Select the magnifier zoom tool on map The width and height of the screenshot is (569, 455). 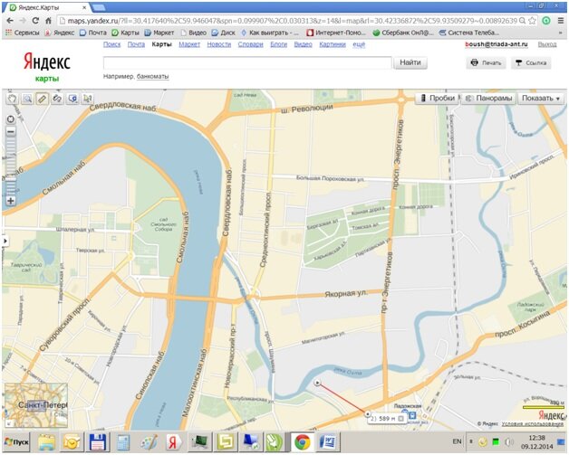(x=27, y=99)
